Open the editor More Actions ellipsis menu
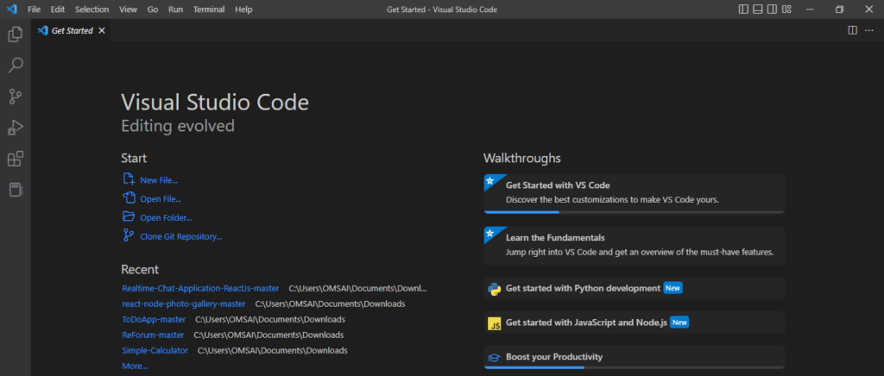 pos(868,30)
